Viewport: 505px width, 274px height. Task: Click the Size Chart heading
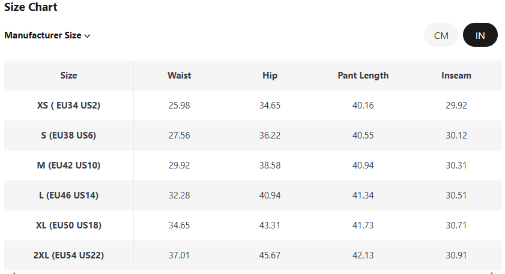tap(31, 7)
